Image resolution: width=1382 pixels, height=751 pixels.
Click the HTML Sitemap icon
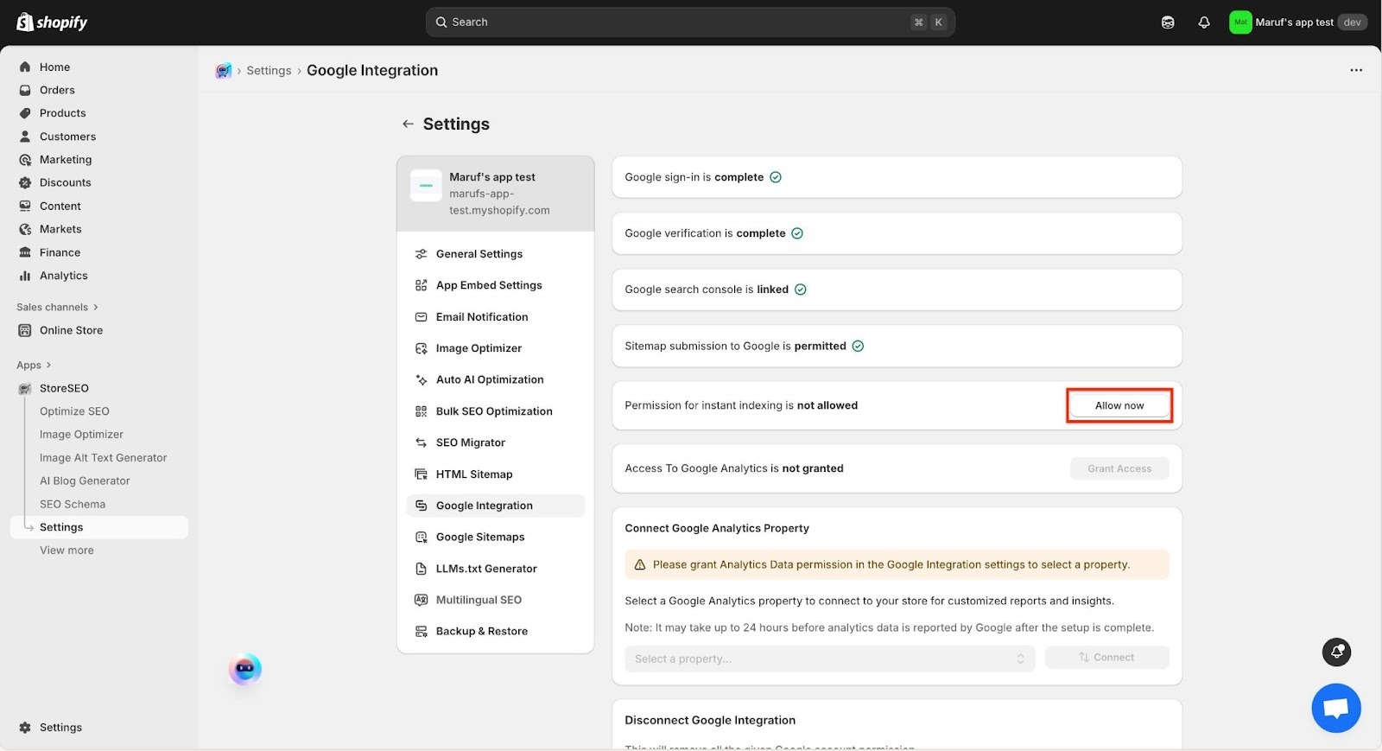tap(422, 474)
